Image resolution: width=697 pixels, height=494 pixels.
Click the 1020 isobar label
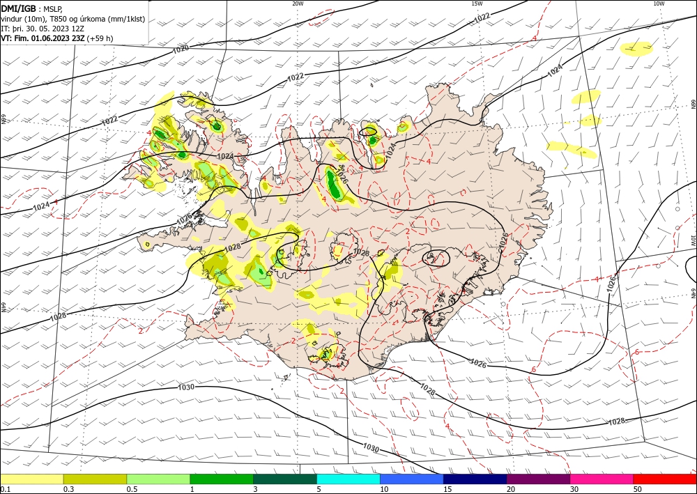coord(181,49)
